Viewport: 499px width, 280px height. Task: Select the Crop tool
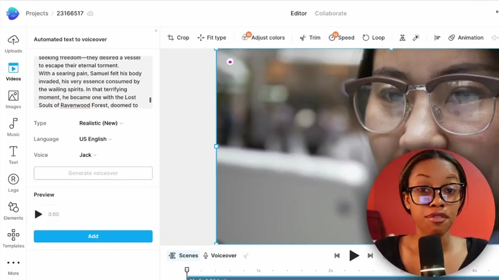point(178,37)
